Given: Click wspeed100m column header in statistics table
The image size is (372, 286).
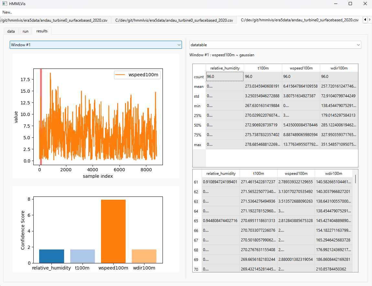Looking at the screenshot, I should 301,68.
